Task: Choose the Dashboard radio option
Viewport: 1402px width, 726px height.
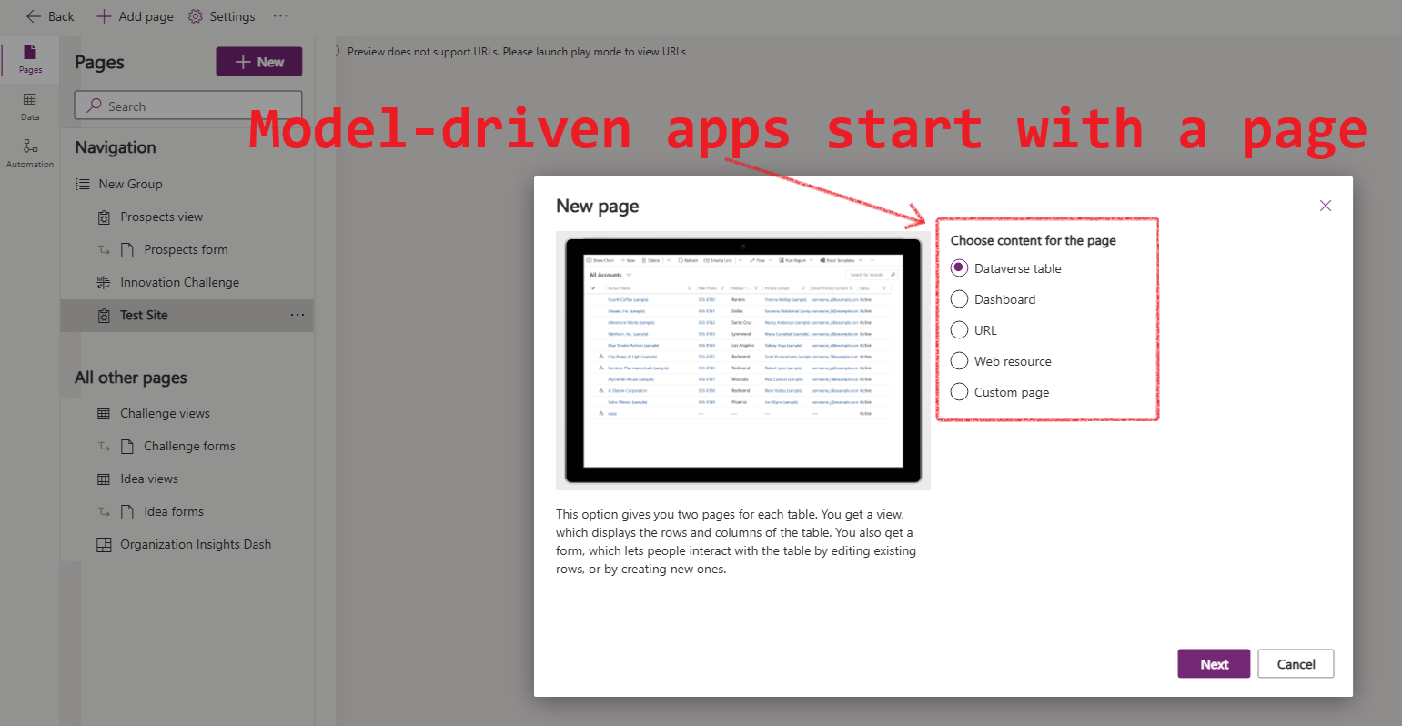Action: pos(959,299)
